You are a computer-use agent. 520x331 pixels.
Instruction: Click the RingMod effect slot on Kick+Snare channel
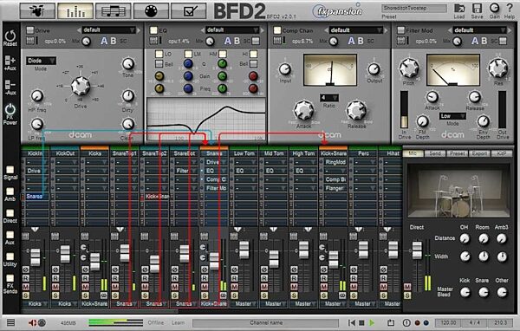[x=335, y=162]
